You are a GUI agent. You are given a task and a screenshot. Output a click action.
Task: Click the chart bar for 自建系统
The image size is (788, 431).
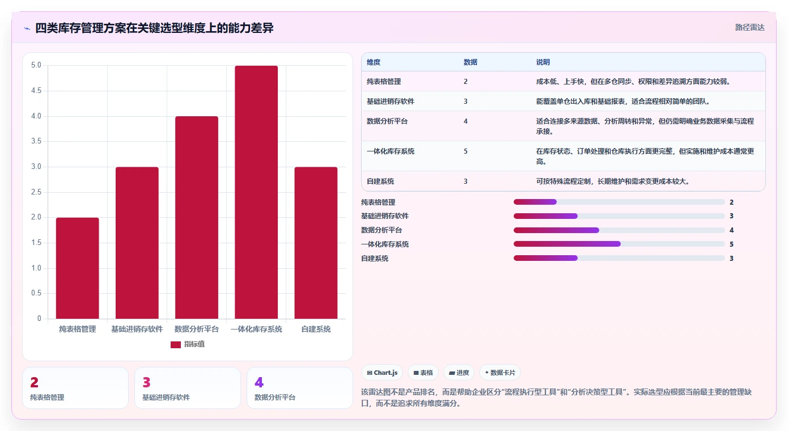click(316, 243)
